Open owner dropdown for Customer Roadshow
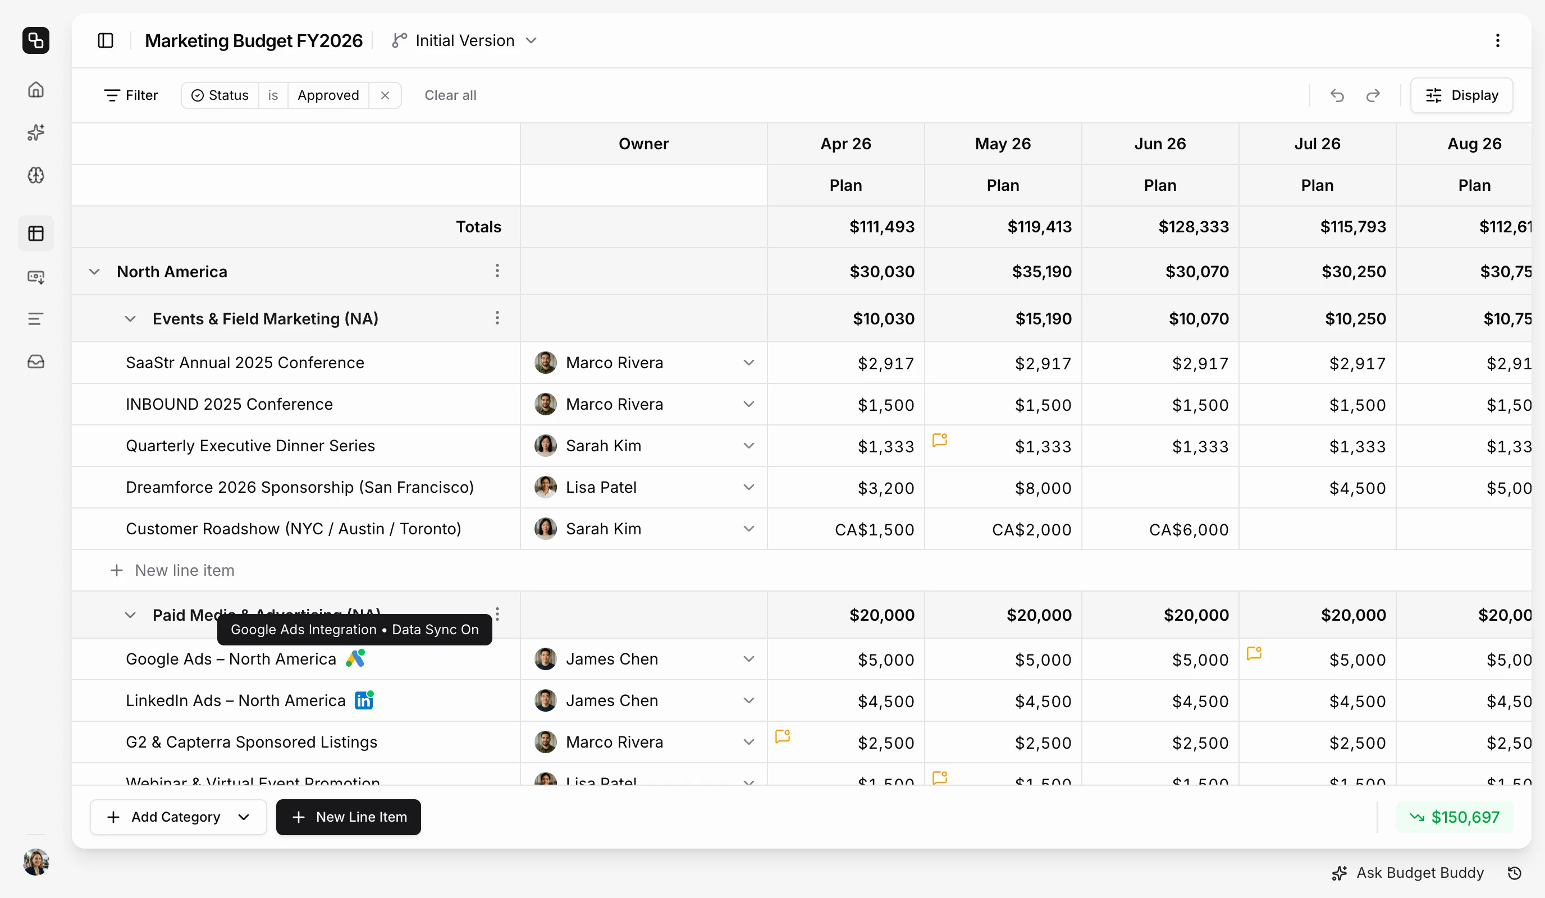The image size is (1545, 898). 748,529
